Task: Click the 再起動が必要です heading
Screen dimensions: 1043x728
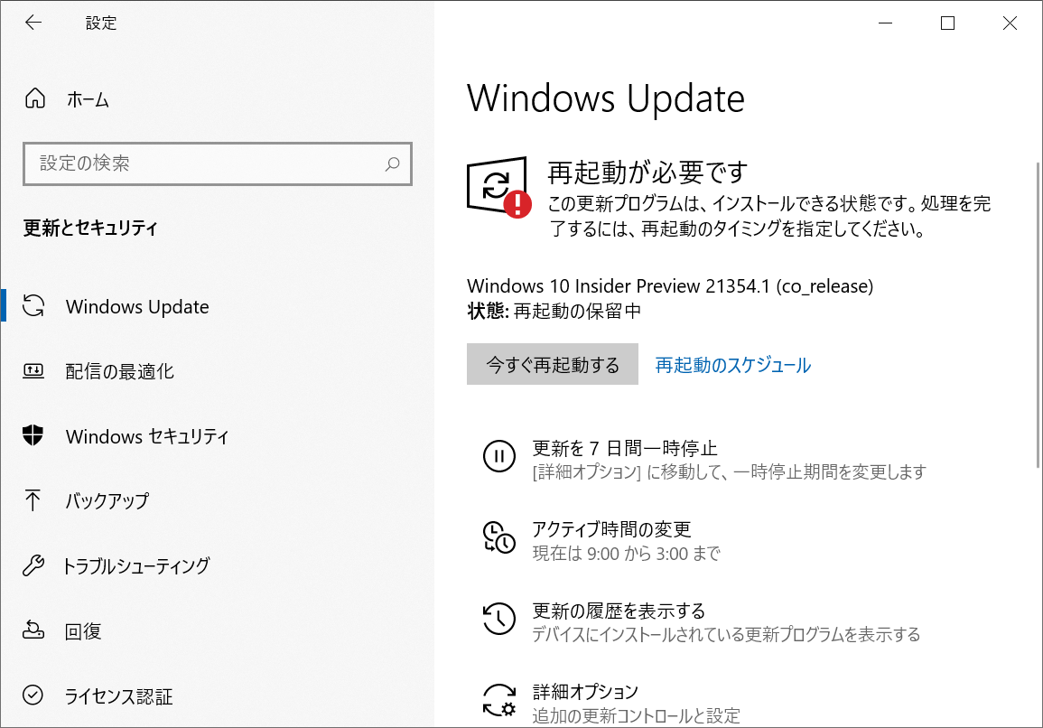Action: pyautogui.click(x=647, y=173)
